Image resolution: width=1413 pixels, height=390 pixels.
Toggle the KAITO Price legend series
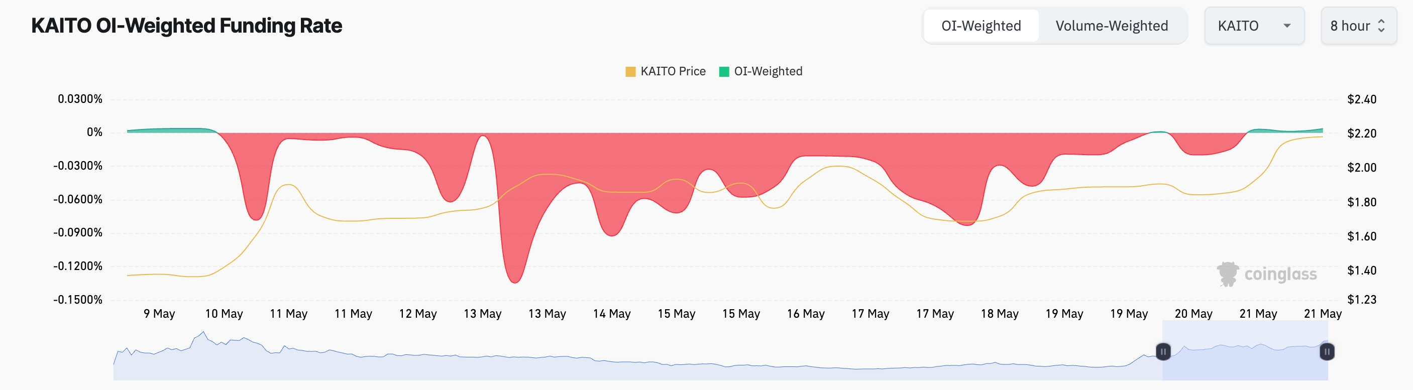point(673,71)
